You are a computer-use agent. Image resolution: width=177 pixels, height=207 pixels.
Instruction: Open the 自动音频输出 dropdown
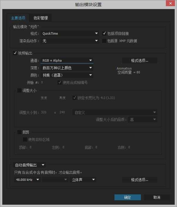pyautogui.click(x=30, y=165)
